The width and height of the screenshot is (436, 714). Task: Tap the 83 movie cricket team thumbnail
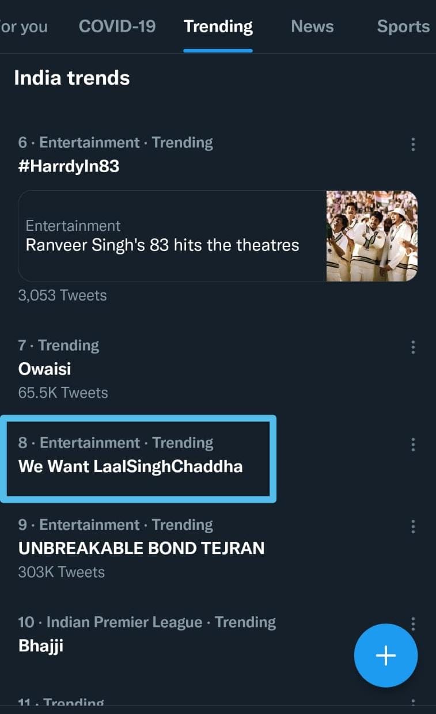(371, 236)
